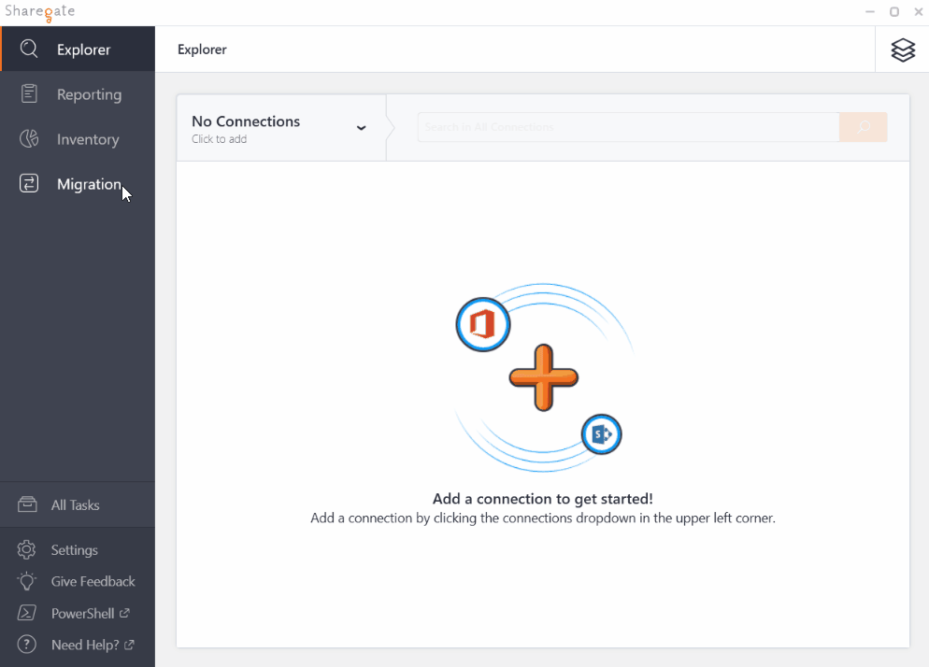The width and height of the screenshot is (929, 667).
Task: Click the Give Feedback lightbulb icon
Action: (27, 581)
